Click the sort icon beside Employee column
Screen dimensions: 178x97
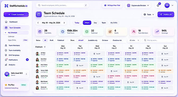click(45, 47)
